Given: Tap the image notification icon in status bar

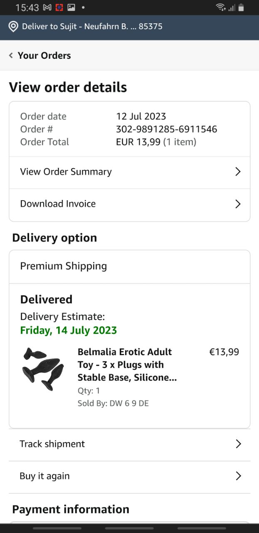Looking at the screenshot, I should (72, 7).
